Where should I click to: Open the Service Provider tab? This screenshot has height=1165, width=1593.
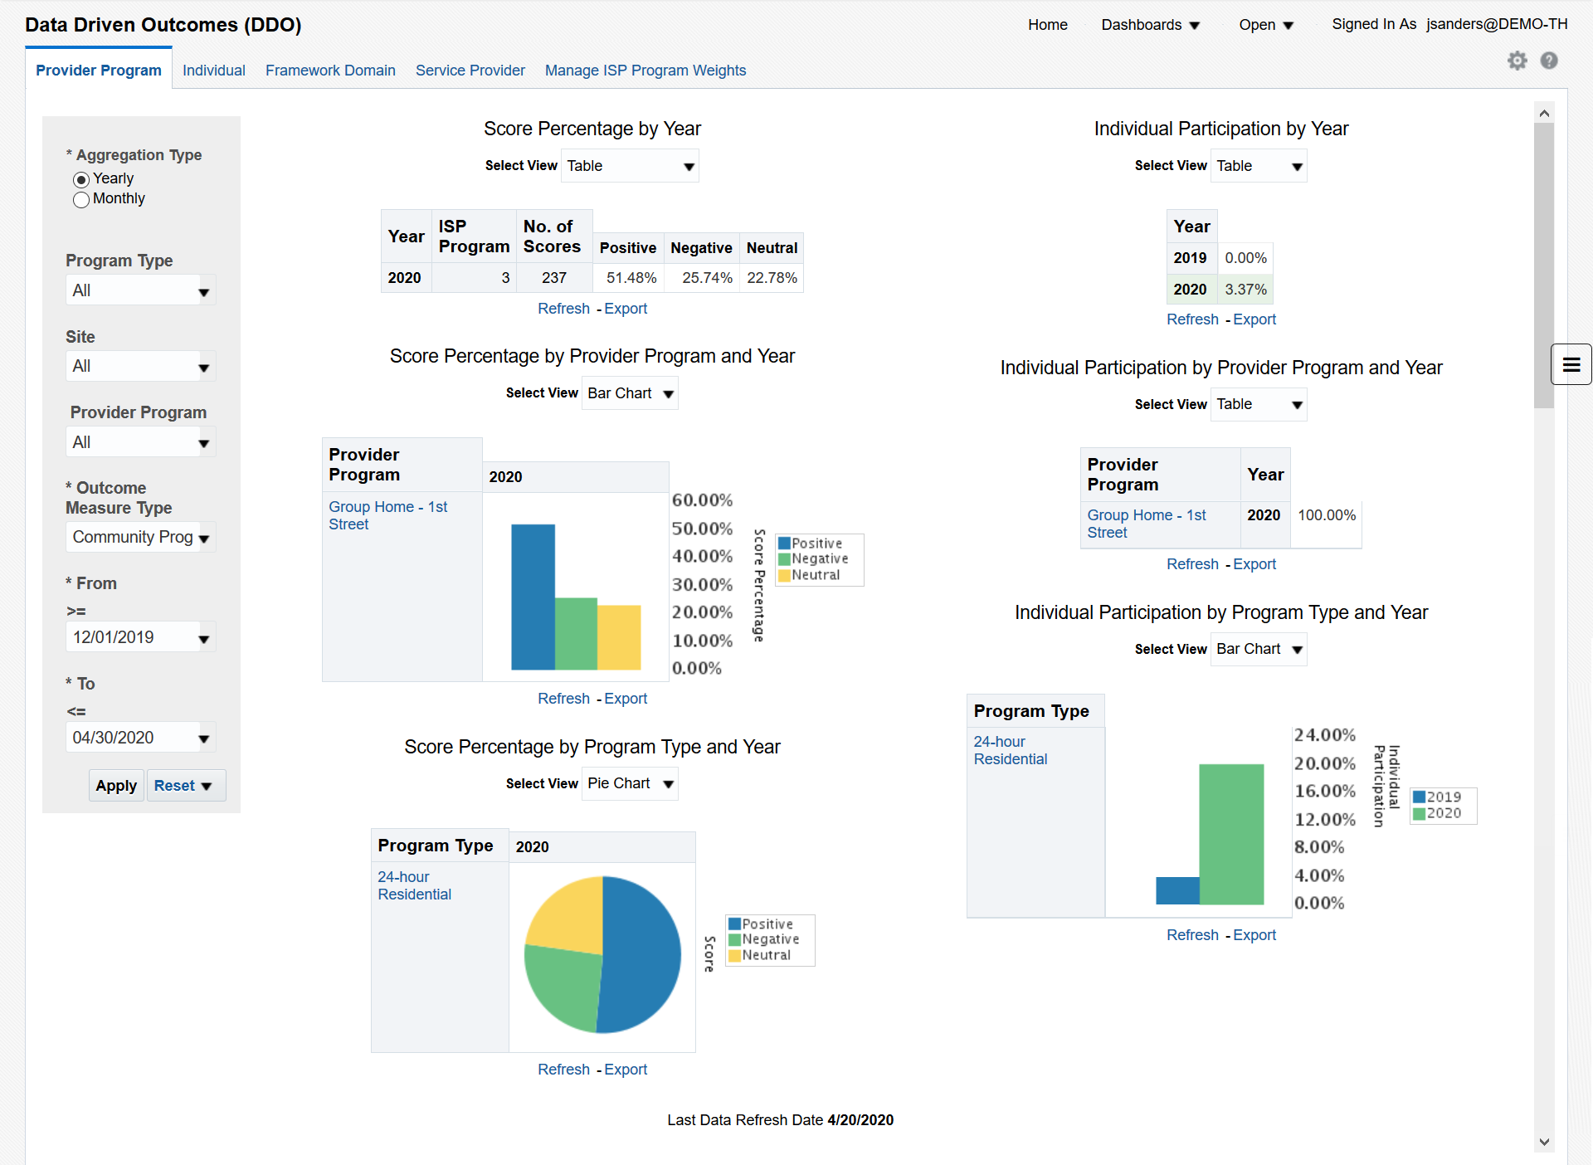(x=470, y=71)
